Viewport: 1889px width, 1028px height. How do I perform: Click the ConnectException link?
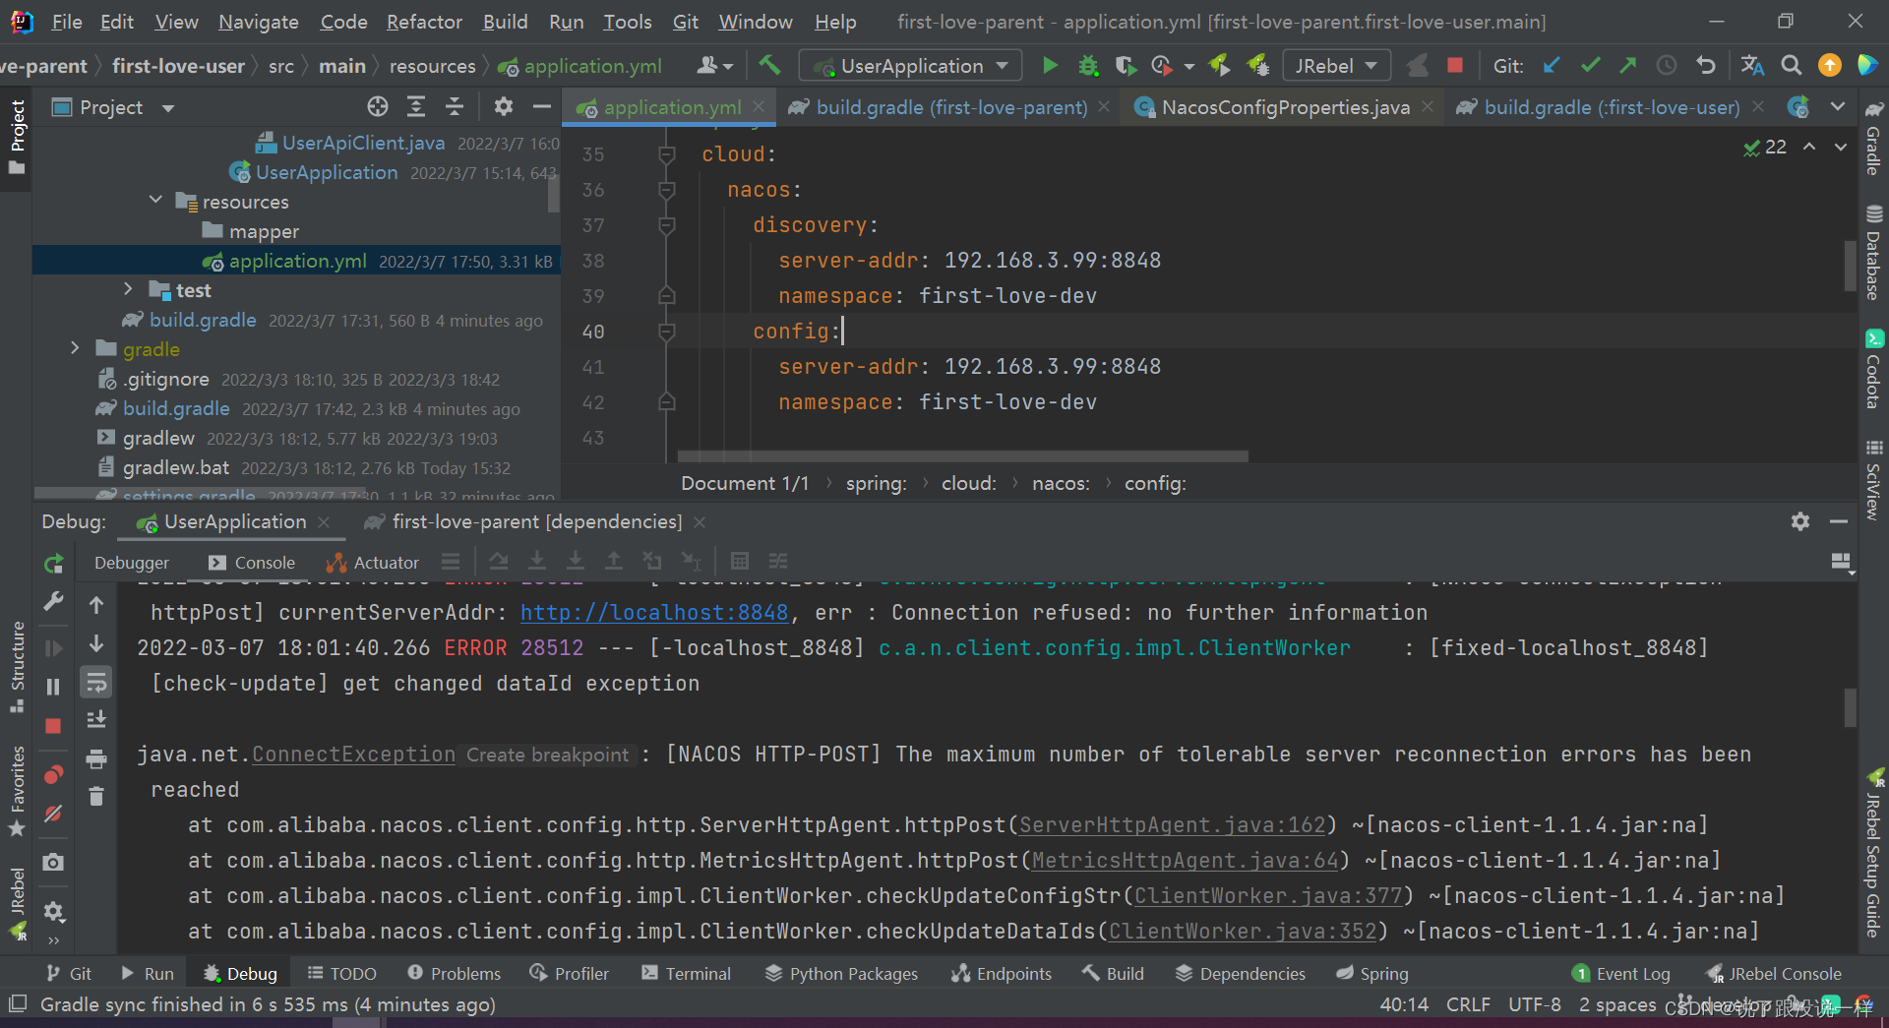353,754
